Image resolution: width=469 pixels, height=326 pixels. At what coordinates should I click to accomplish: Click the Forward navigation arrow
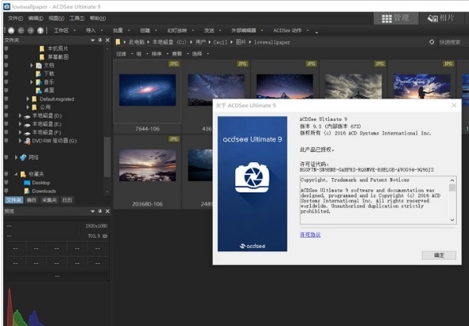[30, 30]
